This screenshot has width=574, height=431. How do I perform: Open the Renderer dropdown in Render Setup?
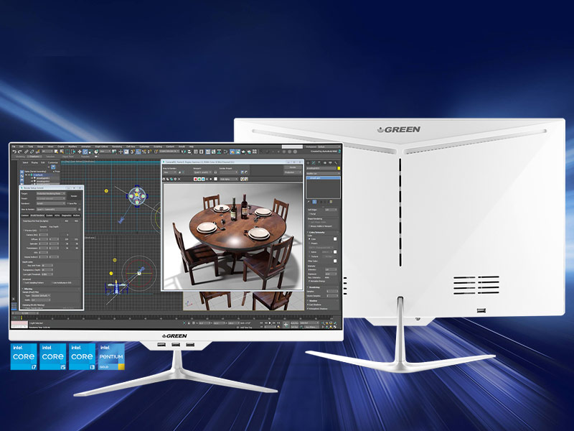point(51,203)
